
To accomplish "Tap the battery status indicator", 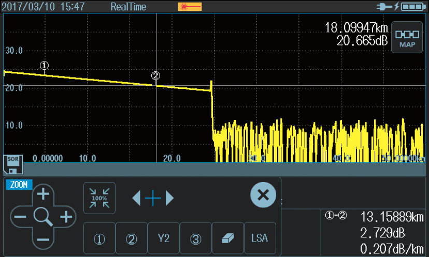I will click(x=412, y=7).
